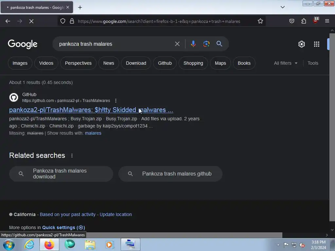
Task: Save page to Pocket
Action: [x=291, y=21]
